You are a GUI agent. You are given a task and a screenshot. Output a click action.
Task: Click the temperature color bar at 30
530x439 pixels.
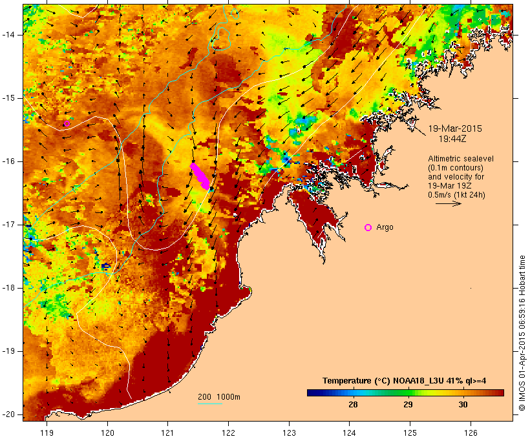463,393
